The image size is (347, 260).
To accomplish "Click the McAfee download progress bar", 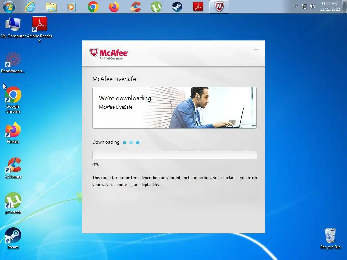I will (175, 154).
